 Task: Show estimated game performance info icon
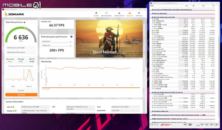[71, 37]
